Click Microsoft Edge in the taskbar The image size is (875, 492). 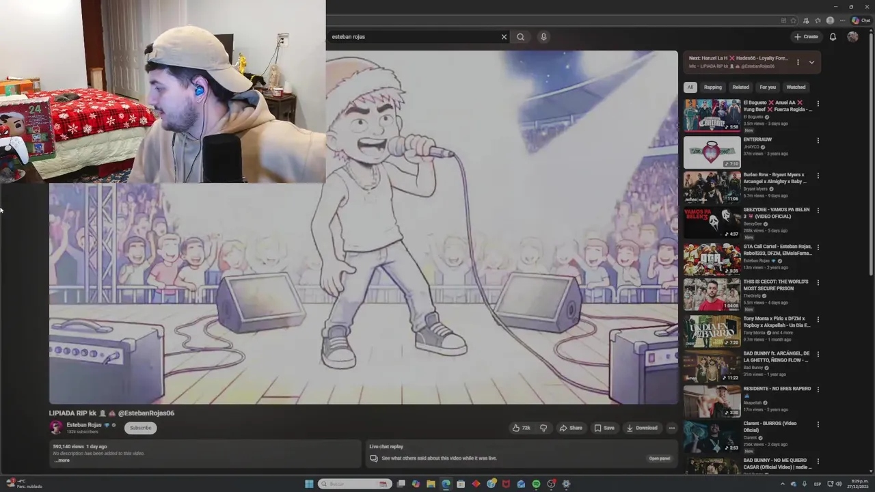(x=446, y=484)
